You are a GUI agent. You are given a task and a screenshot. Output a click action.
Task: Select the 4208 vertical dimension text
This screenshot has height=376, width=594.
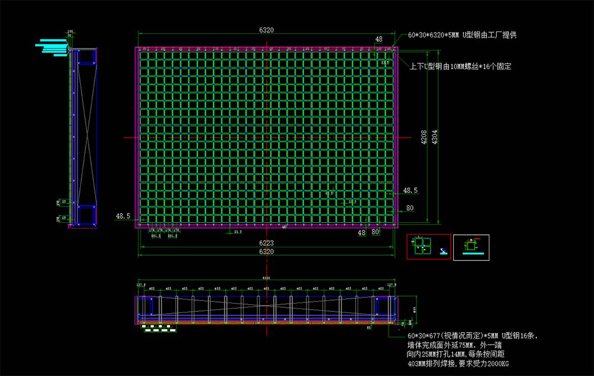(x=424, y=138)
